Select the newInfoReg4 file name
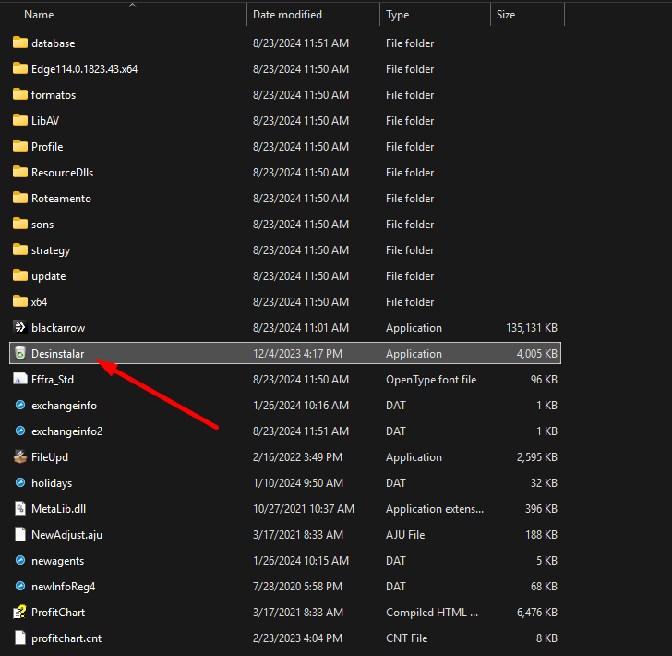 coord(63,587)
